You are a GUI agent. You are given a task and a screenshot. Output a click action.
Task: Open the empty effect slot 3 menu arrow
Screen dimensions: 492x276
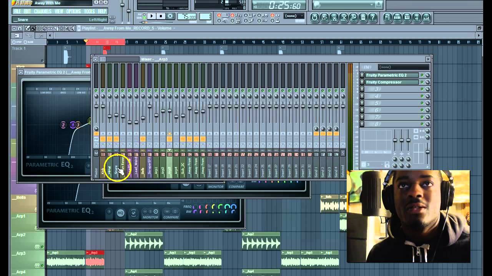click(x=362, y=89)
